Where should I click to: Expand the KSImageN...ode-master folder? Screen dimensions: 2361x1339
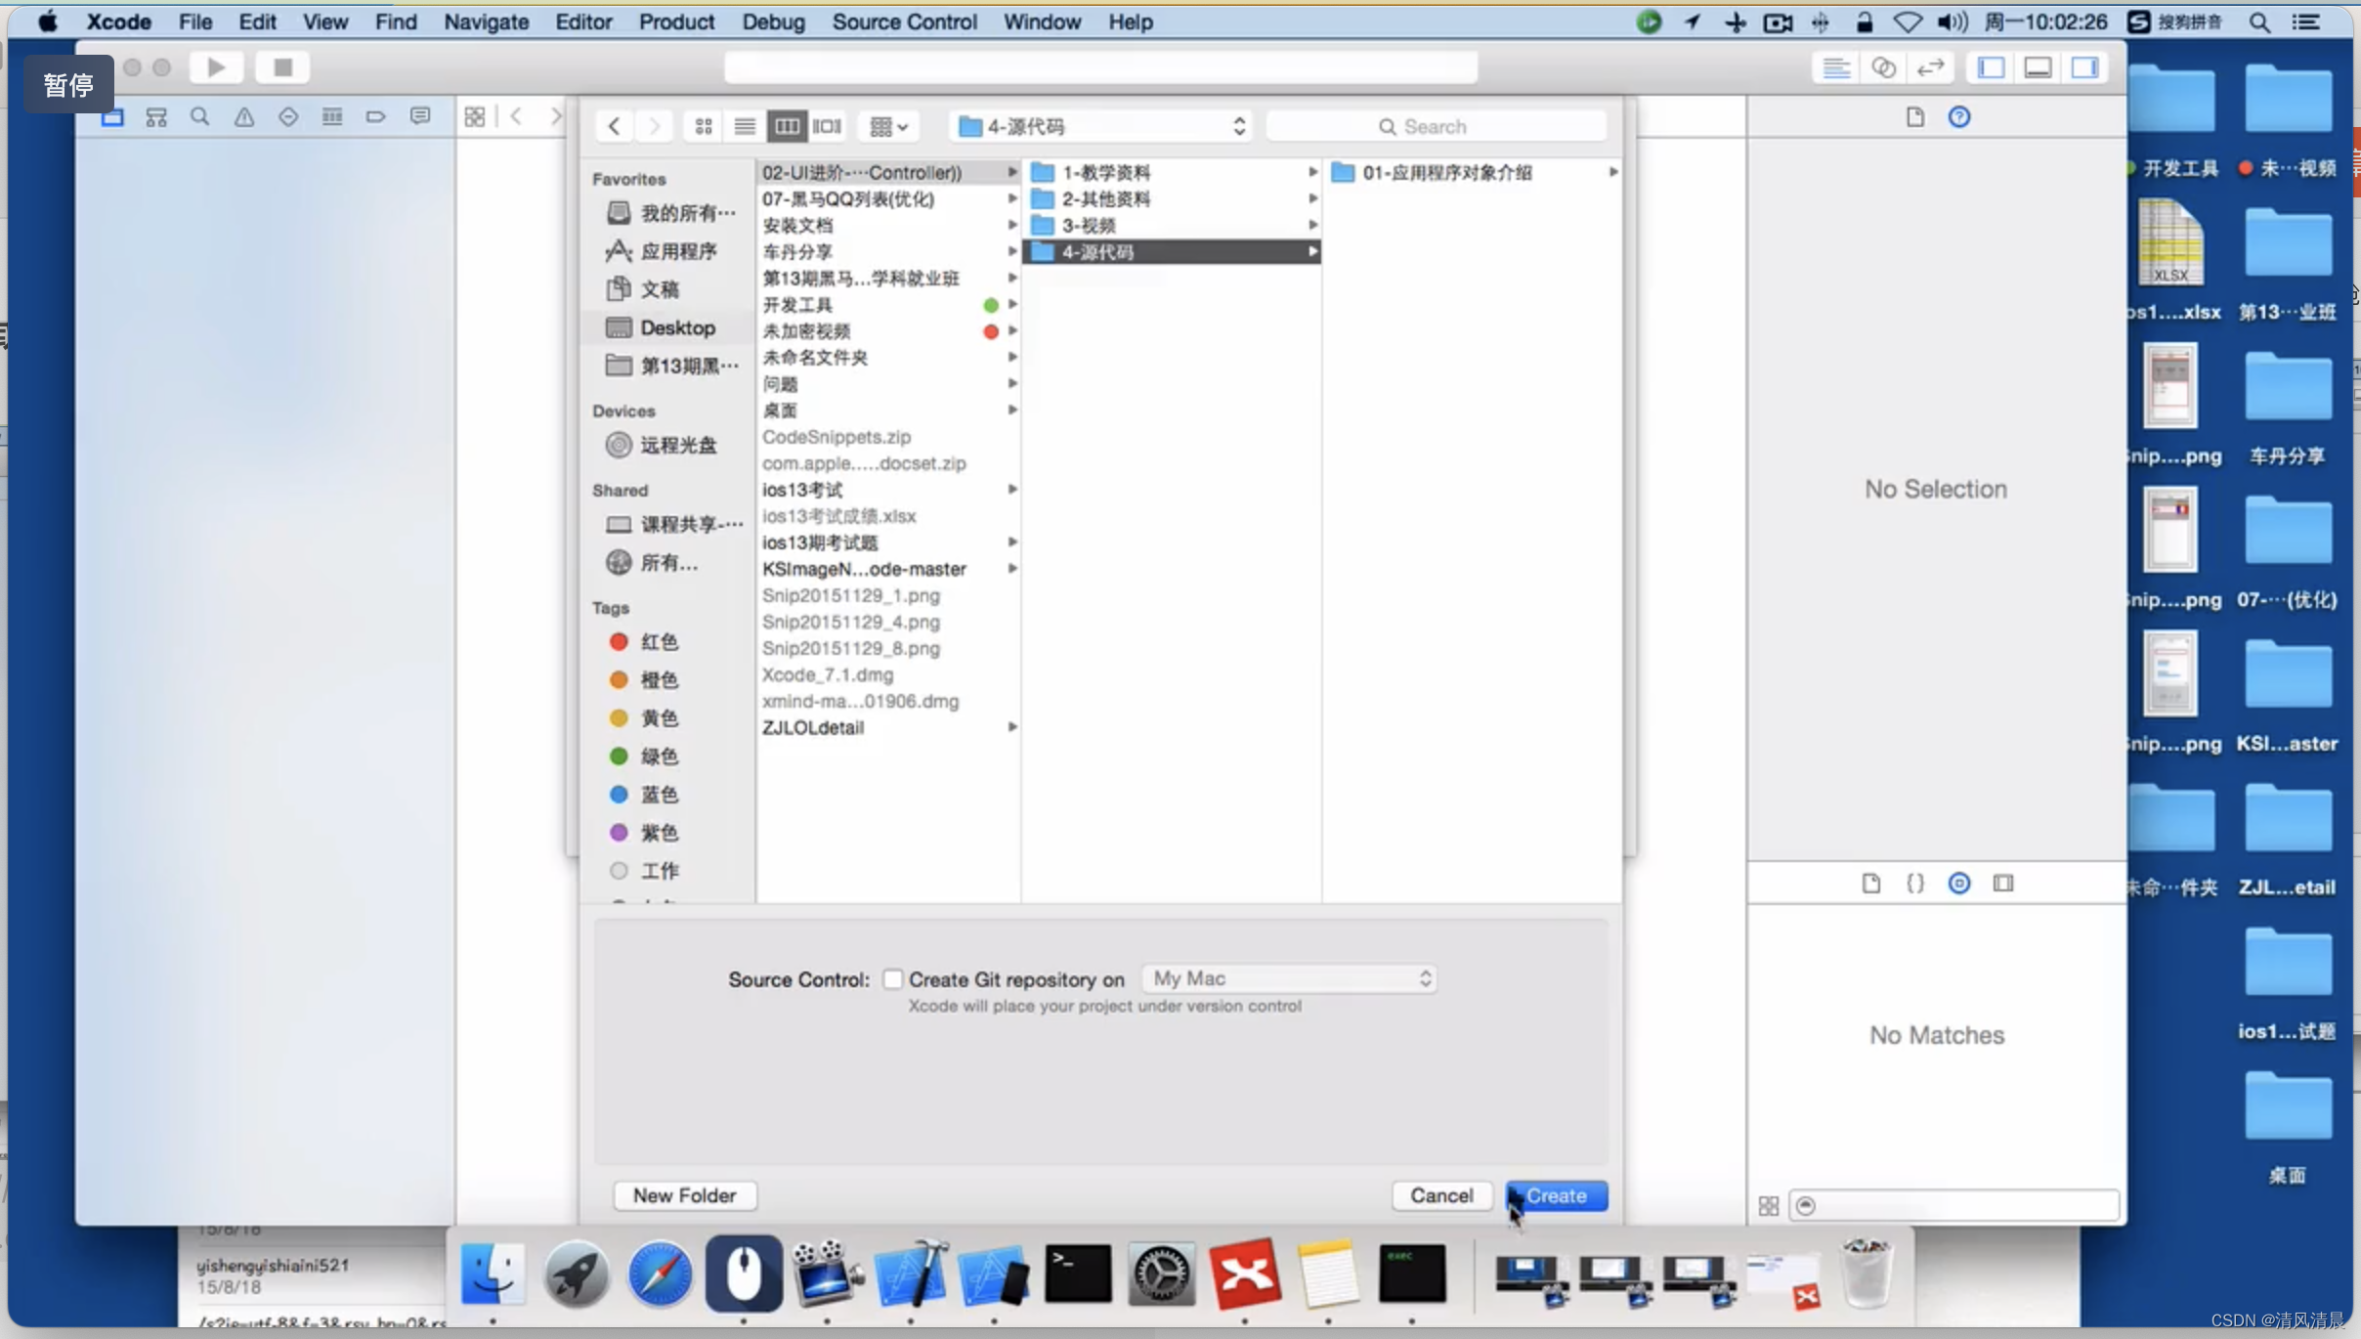1012,568
